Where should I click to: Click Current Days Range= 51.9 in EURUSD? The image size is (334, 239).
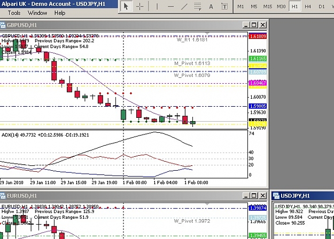(61, 217)
